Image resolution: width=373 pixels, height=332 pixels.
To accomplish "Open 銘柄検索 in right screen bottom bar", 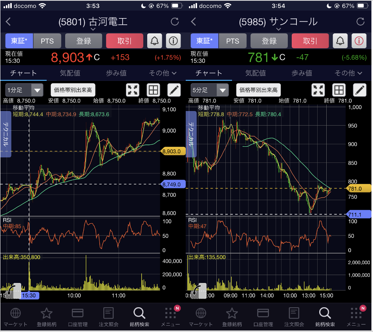I will tap(325, 317).
